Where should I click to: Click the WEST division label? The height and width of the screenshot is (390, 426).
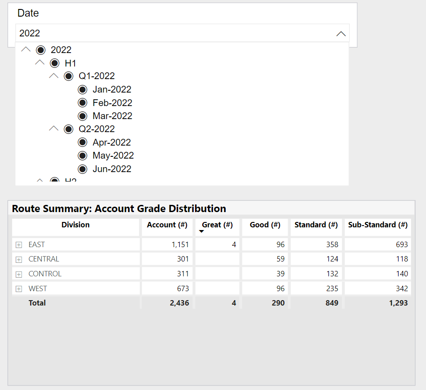point(38,288)
